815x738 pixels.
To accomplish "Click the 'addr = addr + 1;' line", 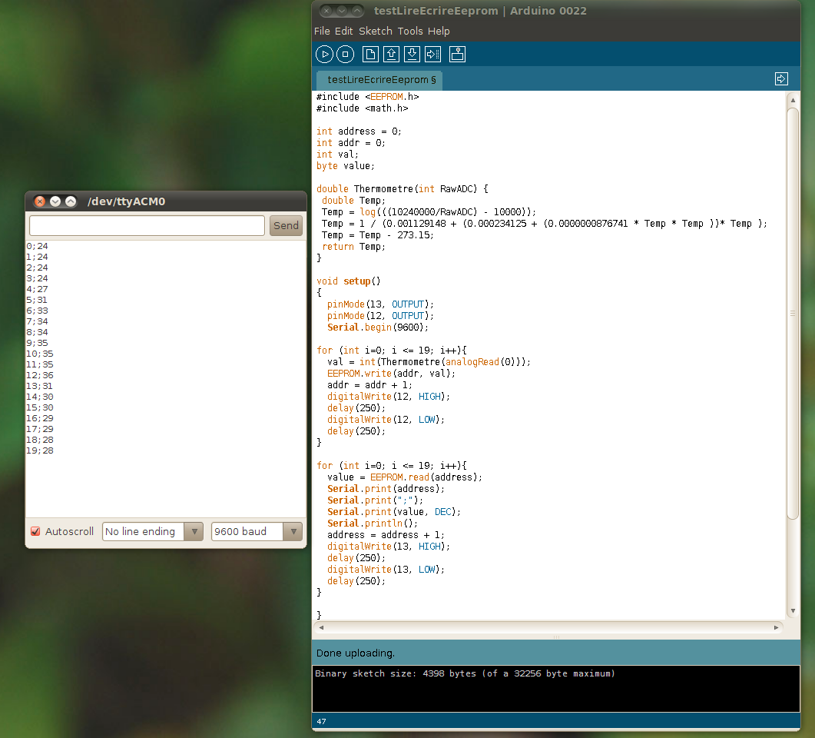I will click(x=369, y=385).
